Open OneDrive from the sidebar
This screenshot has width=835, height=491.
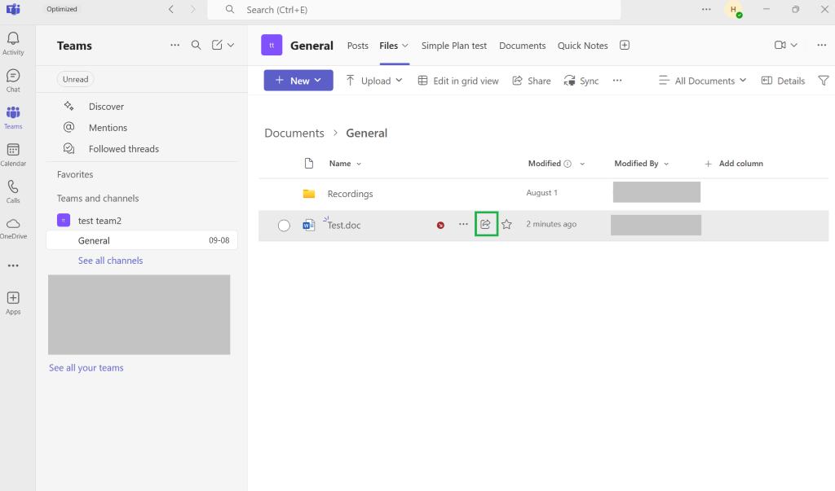(13, 228)
